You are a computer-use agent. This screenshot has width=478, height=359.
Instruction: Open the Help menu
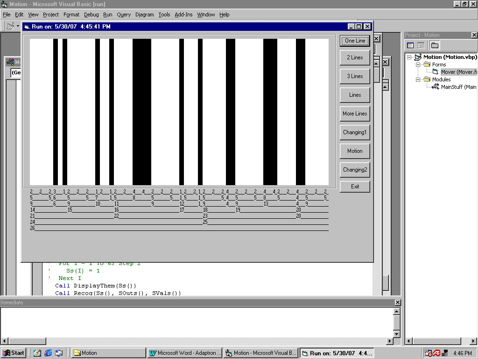coord(225,14)
